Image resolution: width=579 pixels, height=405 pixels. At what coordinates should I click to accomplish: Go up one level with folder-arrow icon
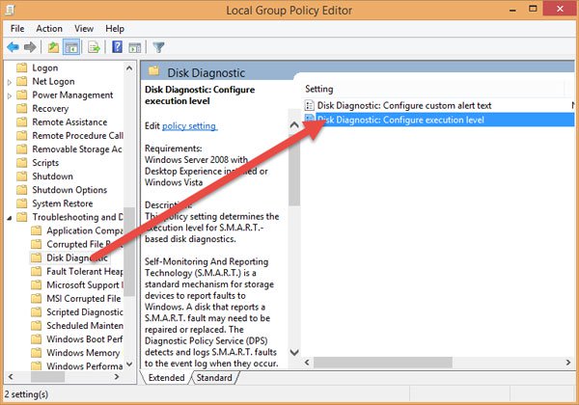tap(53, 47)
